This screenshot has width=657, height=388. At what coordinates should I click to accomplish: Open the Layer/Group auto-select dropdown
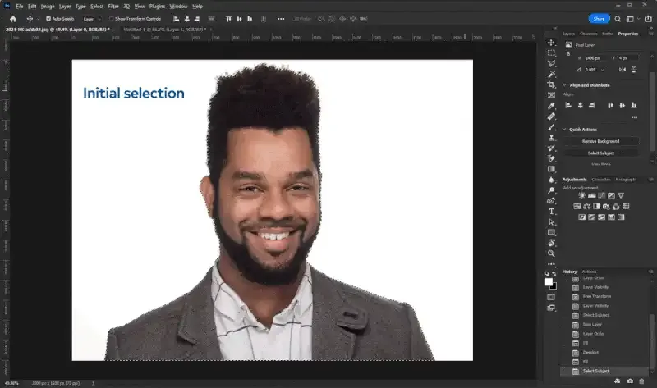pos(91,18)
